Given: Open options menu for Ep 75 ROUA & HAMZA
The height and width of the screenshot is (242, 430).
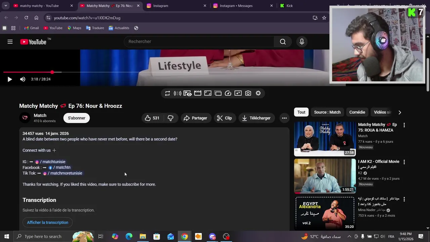Looking at the screenshot, I should [404, 125].
